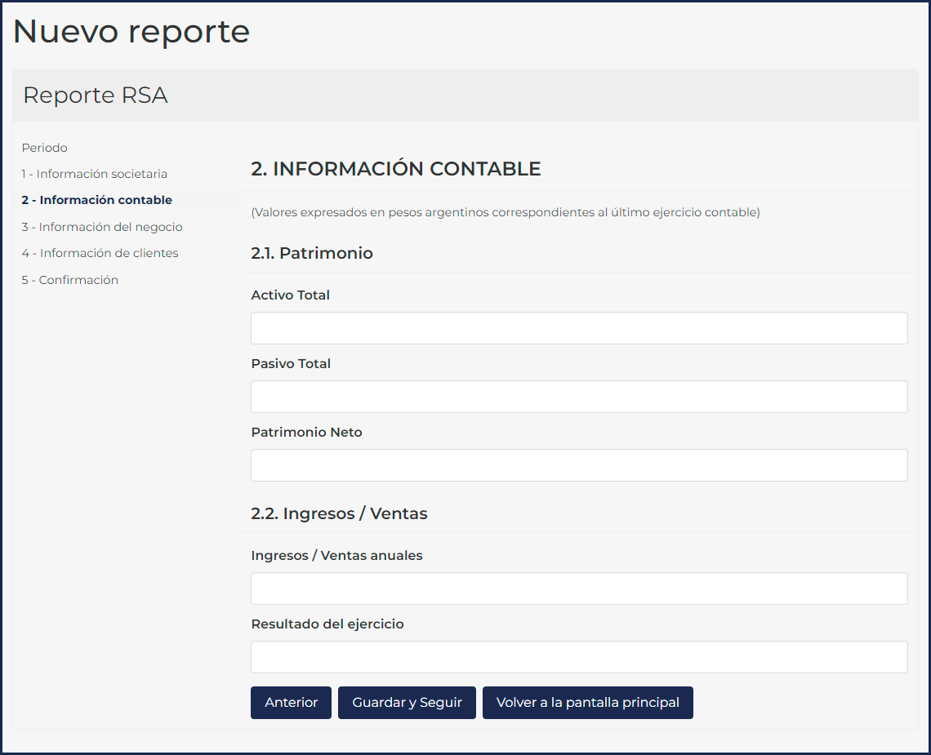This screenshot has width=931, height=755.
Task: Navigate to 5 - Confirmación step
Action: [70, 280]
